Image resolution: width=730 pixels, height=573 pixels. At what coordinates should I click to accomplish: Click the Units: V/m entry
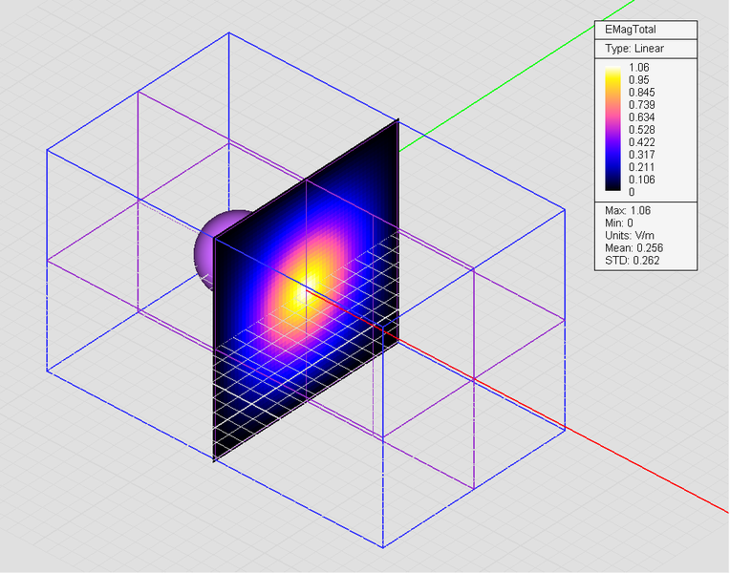[x=631, y=236]
